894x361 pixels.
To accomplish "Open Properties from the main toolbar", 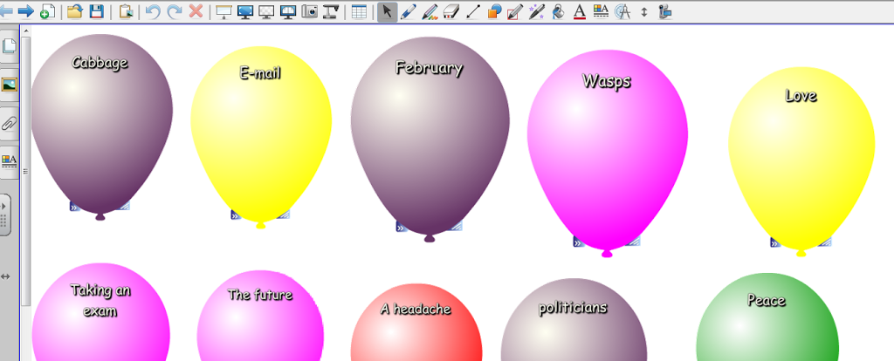I will pos(601,10).
